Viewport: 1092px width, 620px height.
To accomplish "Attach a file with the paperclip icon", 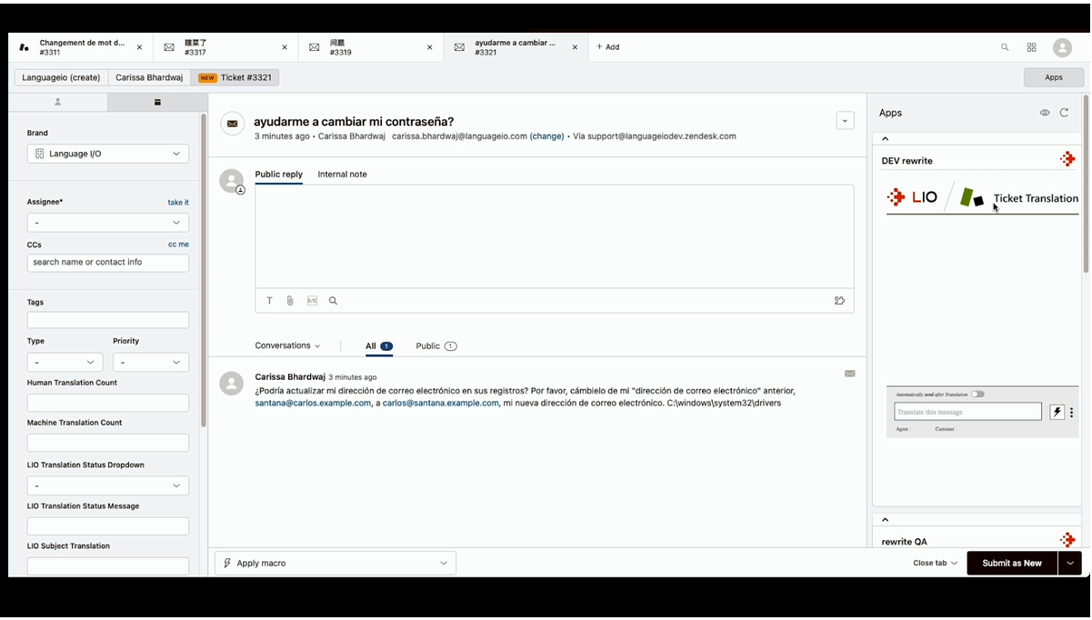I will (290, 301).
